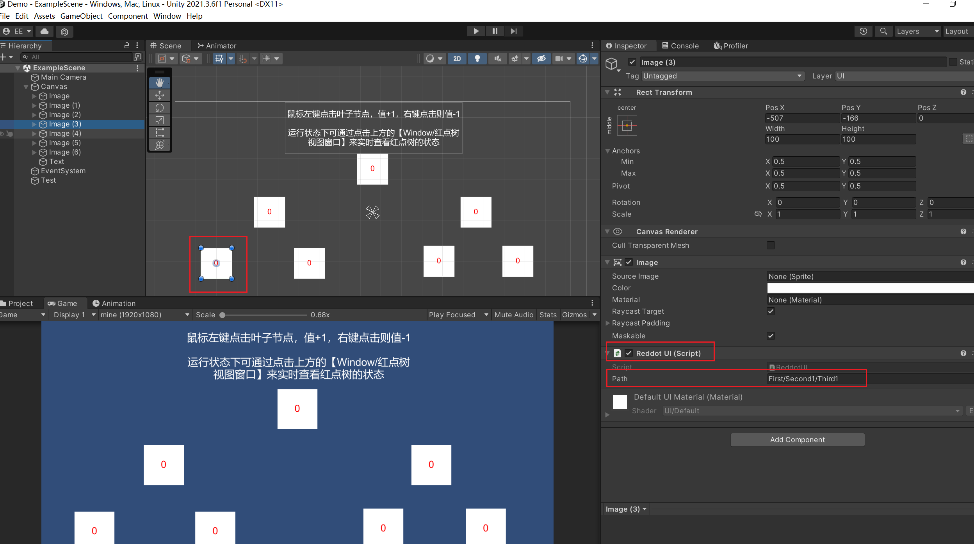Click the Add Component button
This screenshot has width=974, height=544.
click(x=798, y=440)
